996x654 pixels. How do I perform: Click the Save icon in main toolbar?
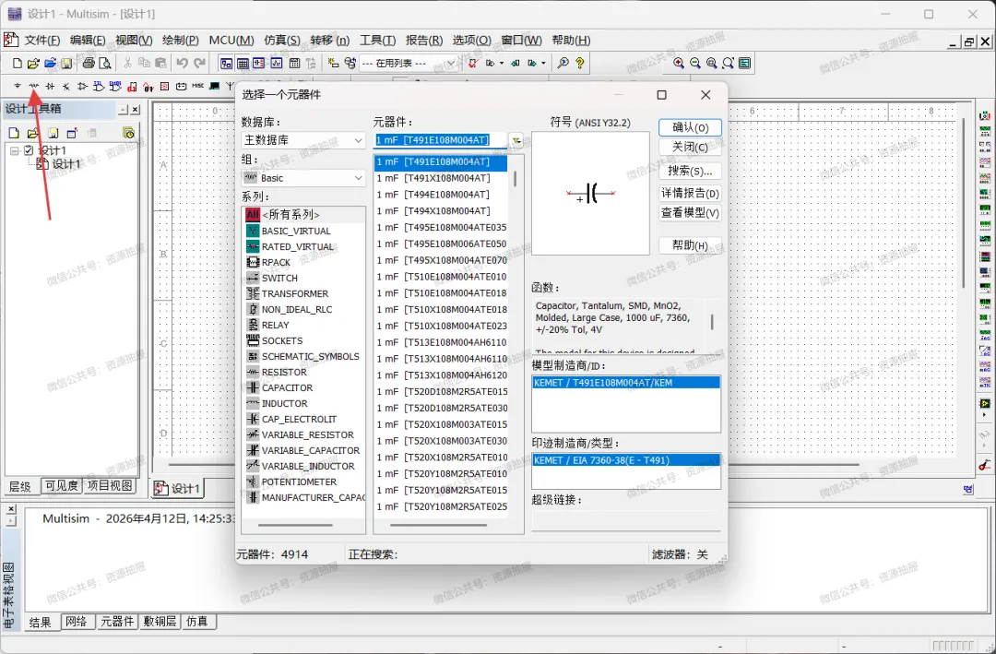[x=66, y=63]
